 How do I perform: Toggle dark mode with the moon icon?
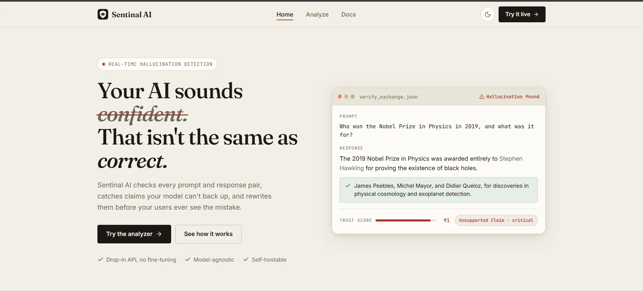pyautogui.click(x=488, y=15)
